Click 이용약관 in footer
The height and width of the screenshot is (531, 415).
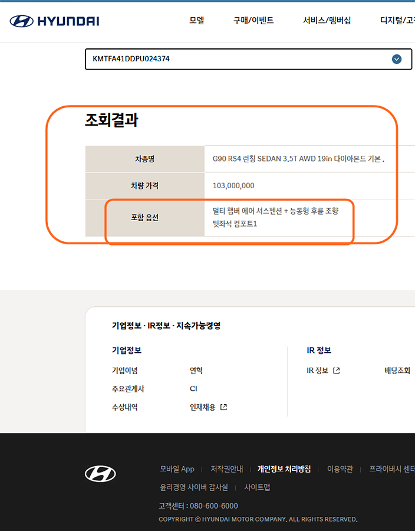pos(340,469)
